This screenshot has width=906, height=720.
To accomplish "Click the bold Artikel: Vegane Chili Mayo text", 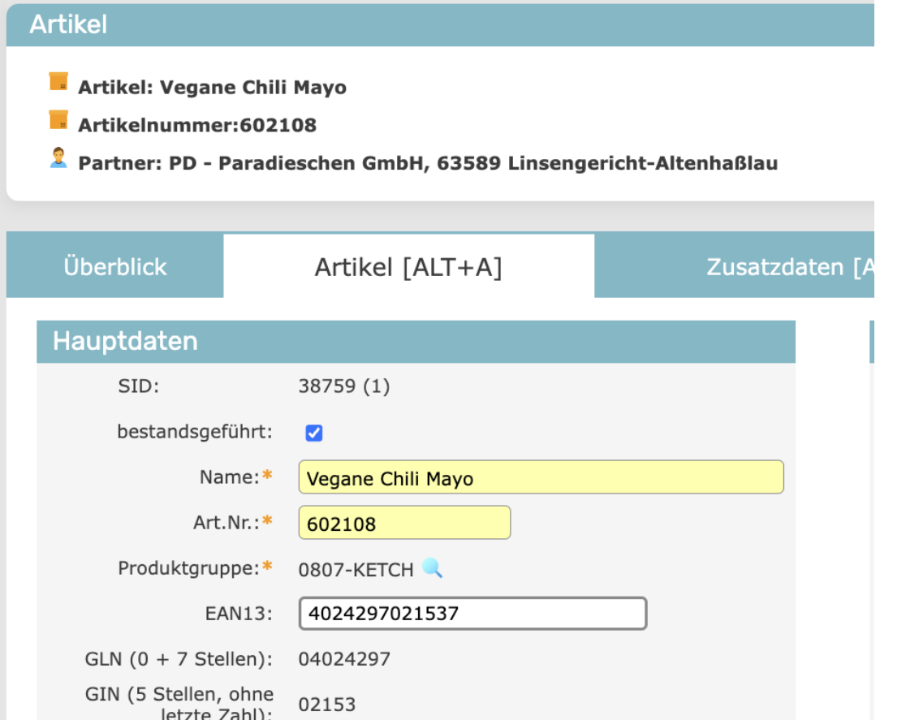I will point(212,88).
